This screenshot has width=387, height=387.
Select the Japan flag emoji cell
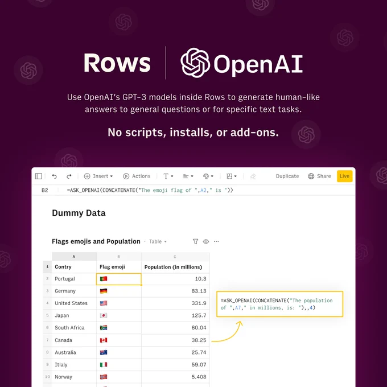click(119, 315)
